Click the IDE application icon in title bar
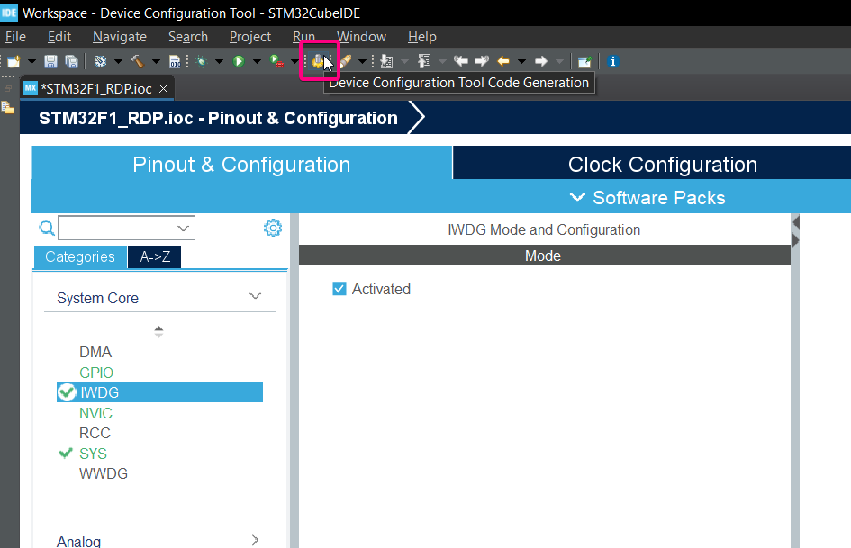The width and height of the screenshot is (851, 548). 9,13
